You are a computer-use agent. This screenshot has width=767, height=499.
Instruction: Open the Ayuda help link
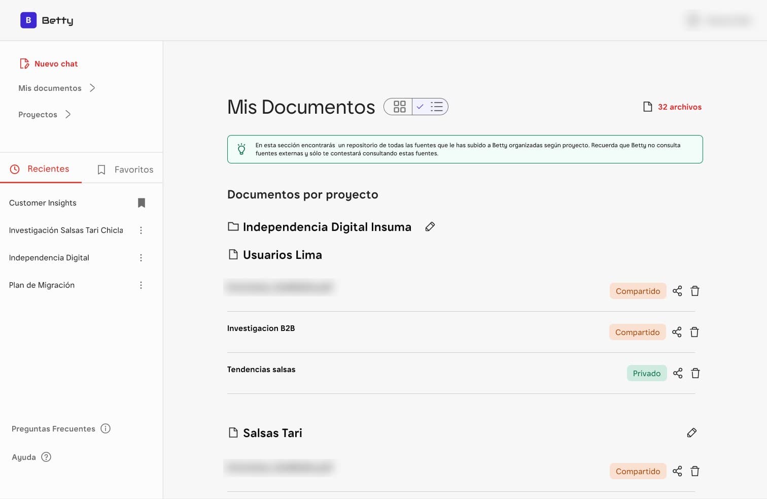pyautogui.click(x=31, y=457)
